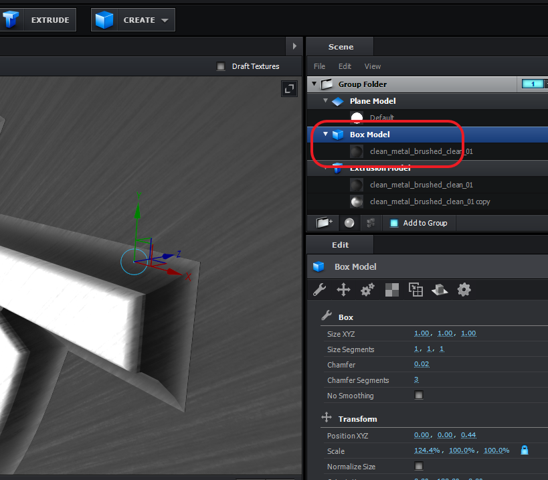
Task: Toggle the Scale lock icon
Action: coord(525,450)
